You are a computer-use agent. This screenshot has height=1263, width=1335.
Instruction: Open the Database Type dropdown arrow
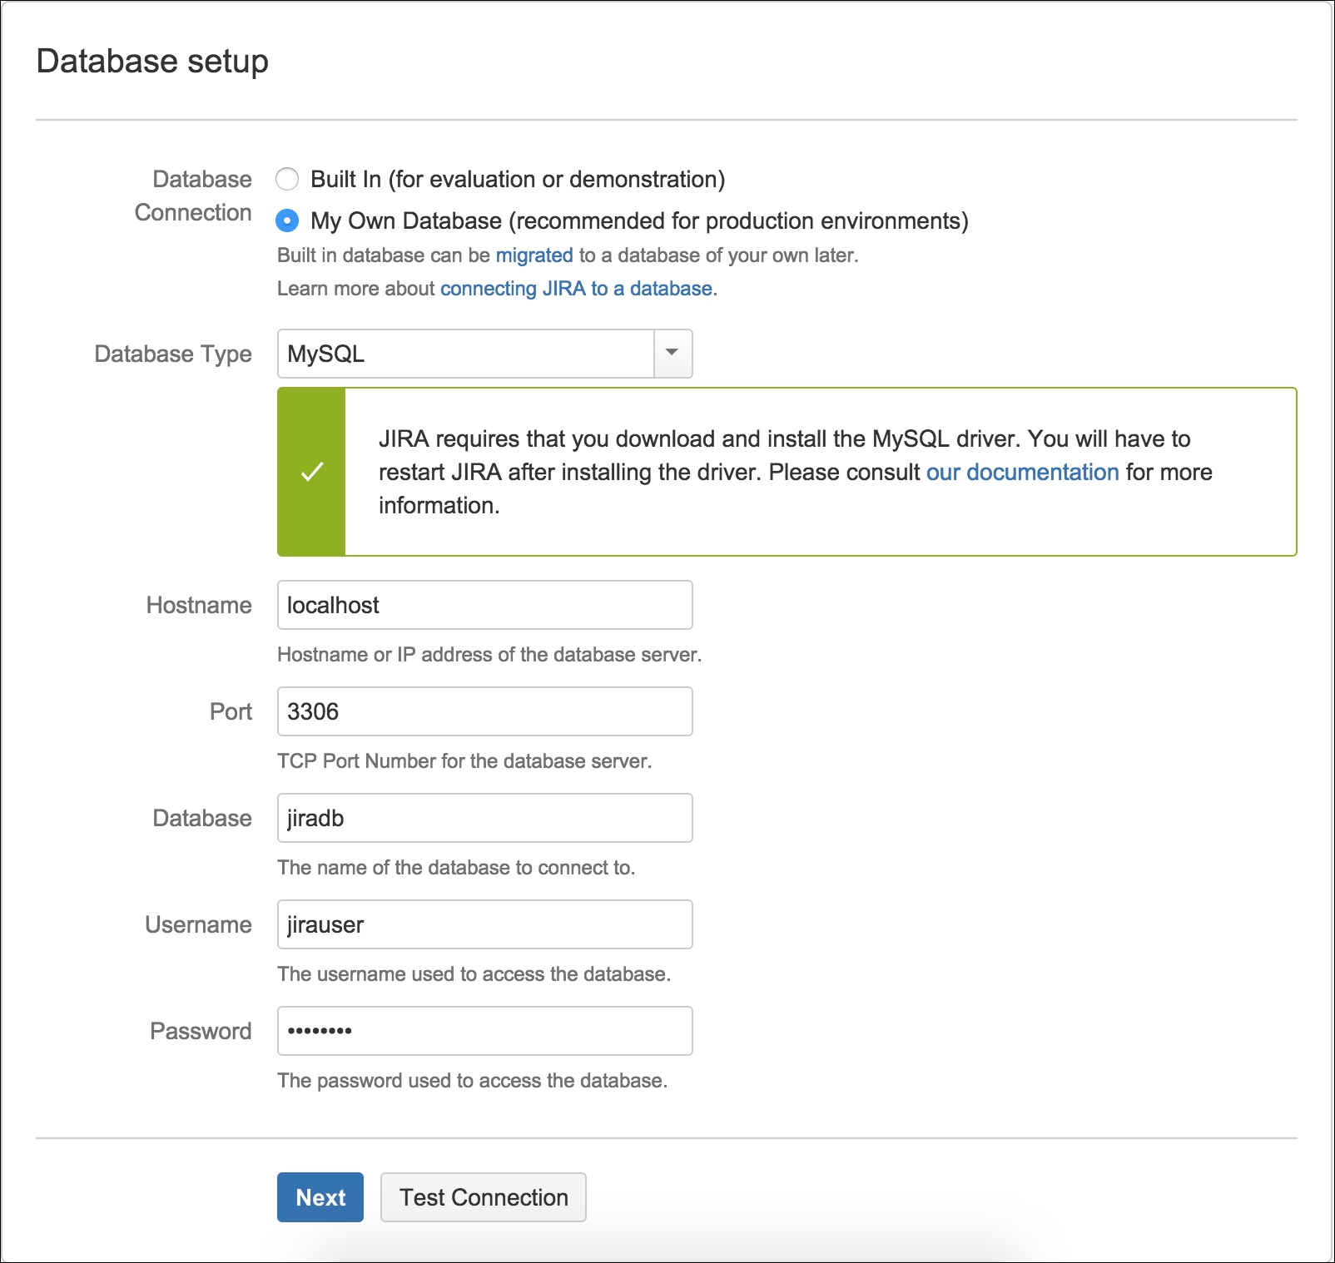pos(672,354)
